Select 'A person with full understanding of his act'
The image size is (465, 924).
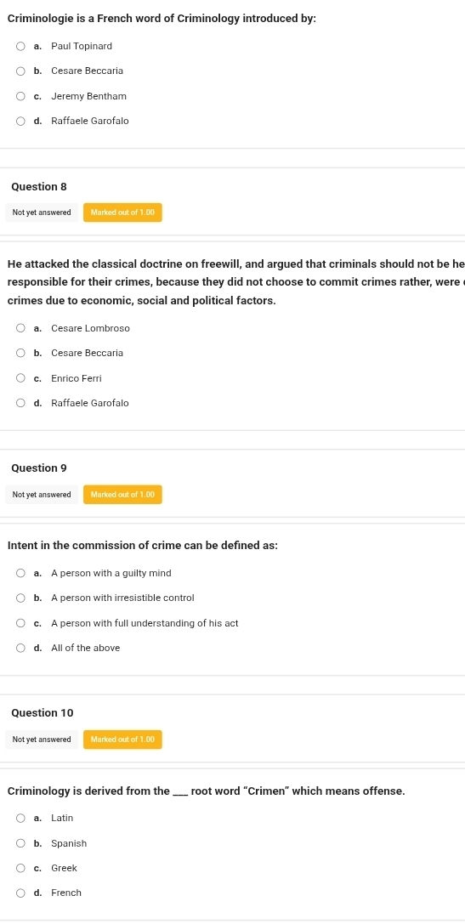point(20,623)
